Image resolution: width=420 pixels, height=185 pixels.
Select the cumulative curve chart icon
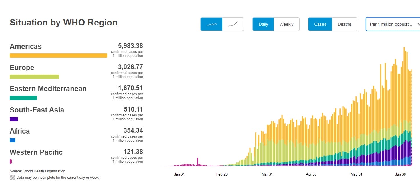(x=233, y=24)
